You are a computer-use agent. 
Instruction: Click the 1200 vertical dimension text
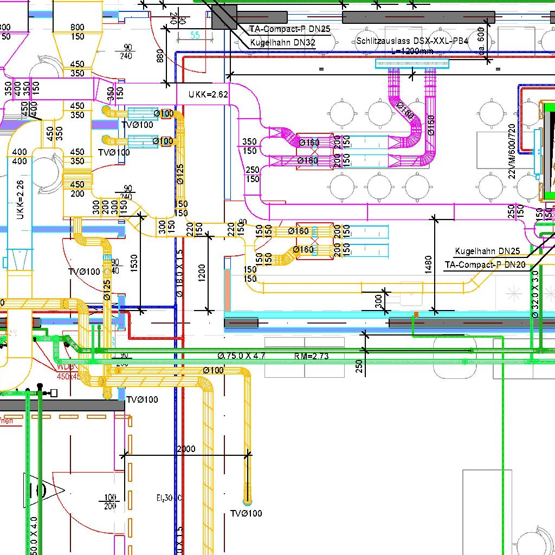(202, 274)
